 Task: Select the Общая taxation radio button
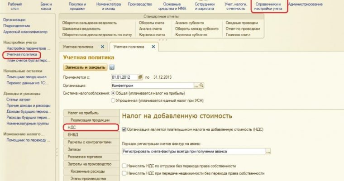pos(114,93)
